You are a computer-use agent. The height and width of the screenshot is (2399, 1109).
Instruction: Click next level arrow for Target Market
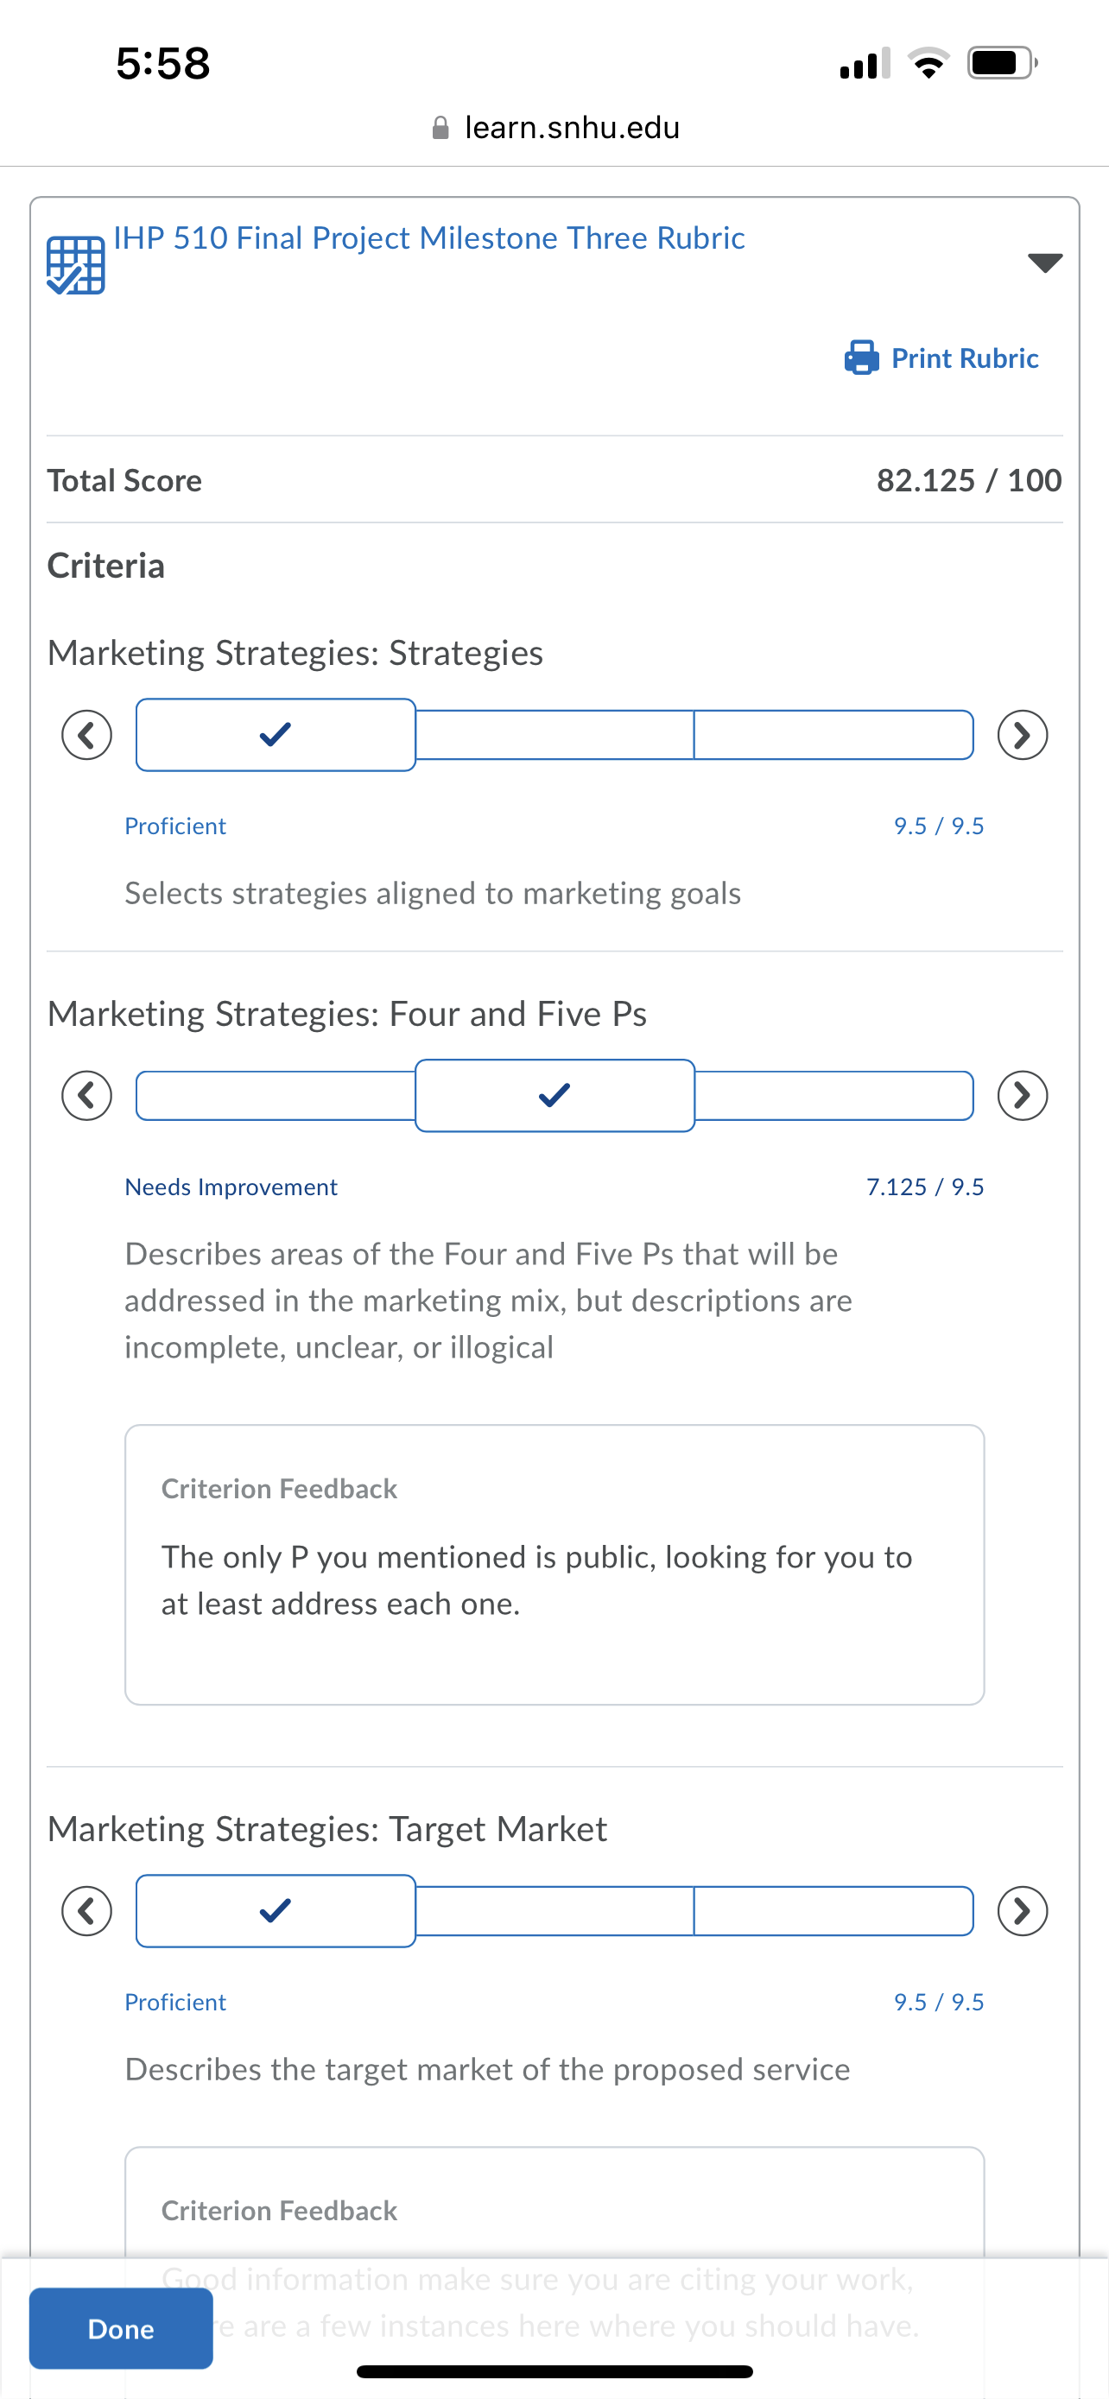[x=1023, y=1911]
